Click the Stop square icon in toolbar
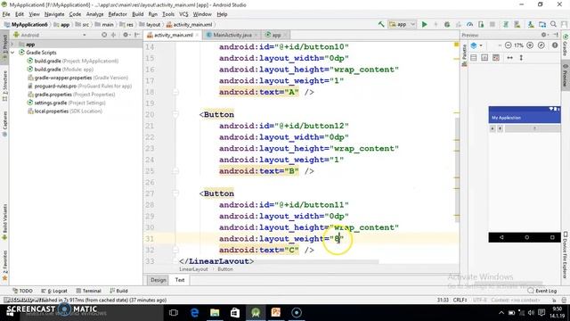 493,24
